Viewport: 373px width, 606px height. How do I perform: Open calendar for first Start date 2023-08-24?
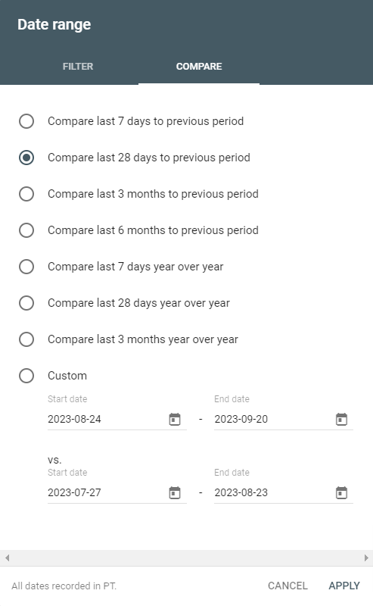click(175, 419)
